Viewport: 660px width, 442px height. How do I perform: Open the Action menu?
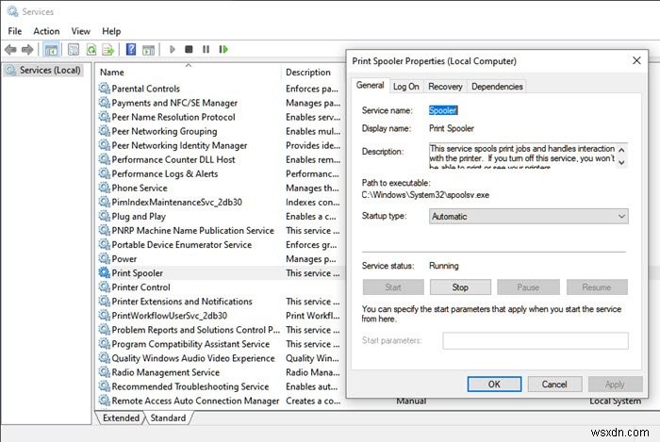(46, 31)
